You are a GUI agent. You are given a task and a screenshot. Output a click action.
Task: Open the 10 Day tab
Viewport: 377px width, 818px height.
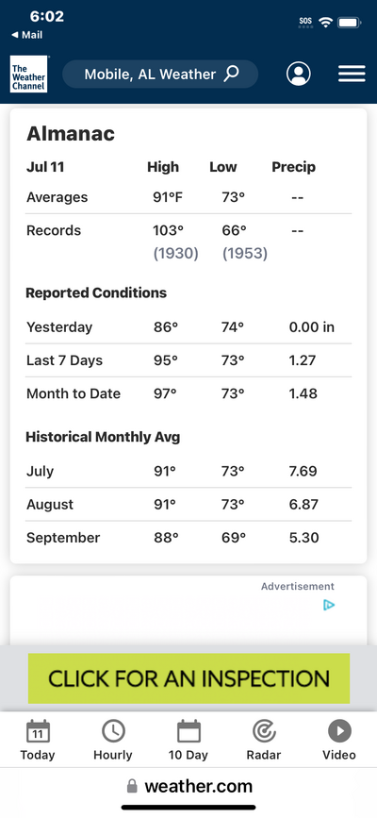pyautogui.click(x=188, y=740)
